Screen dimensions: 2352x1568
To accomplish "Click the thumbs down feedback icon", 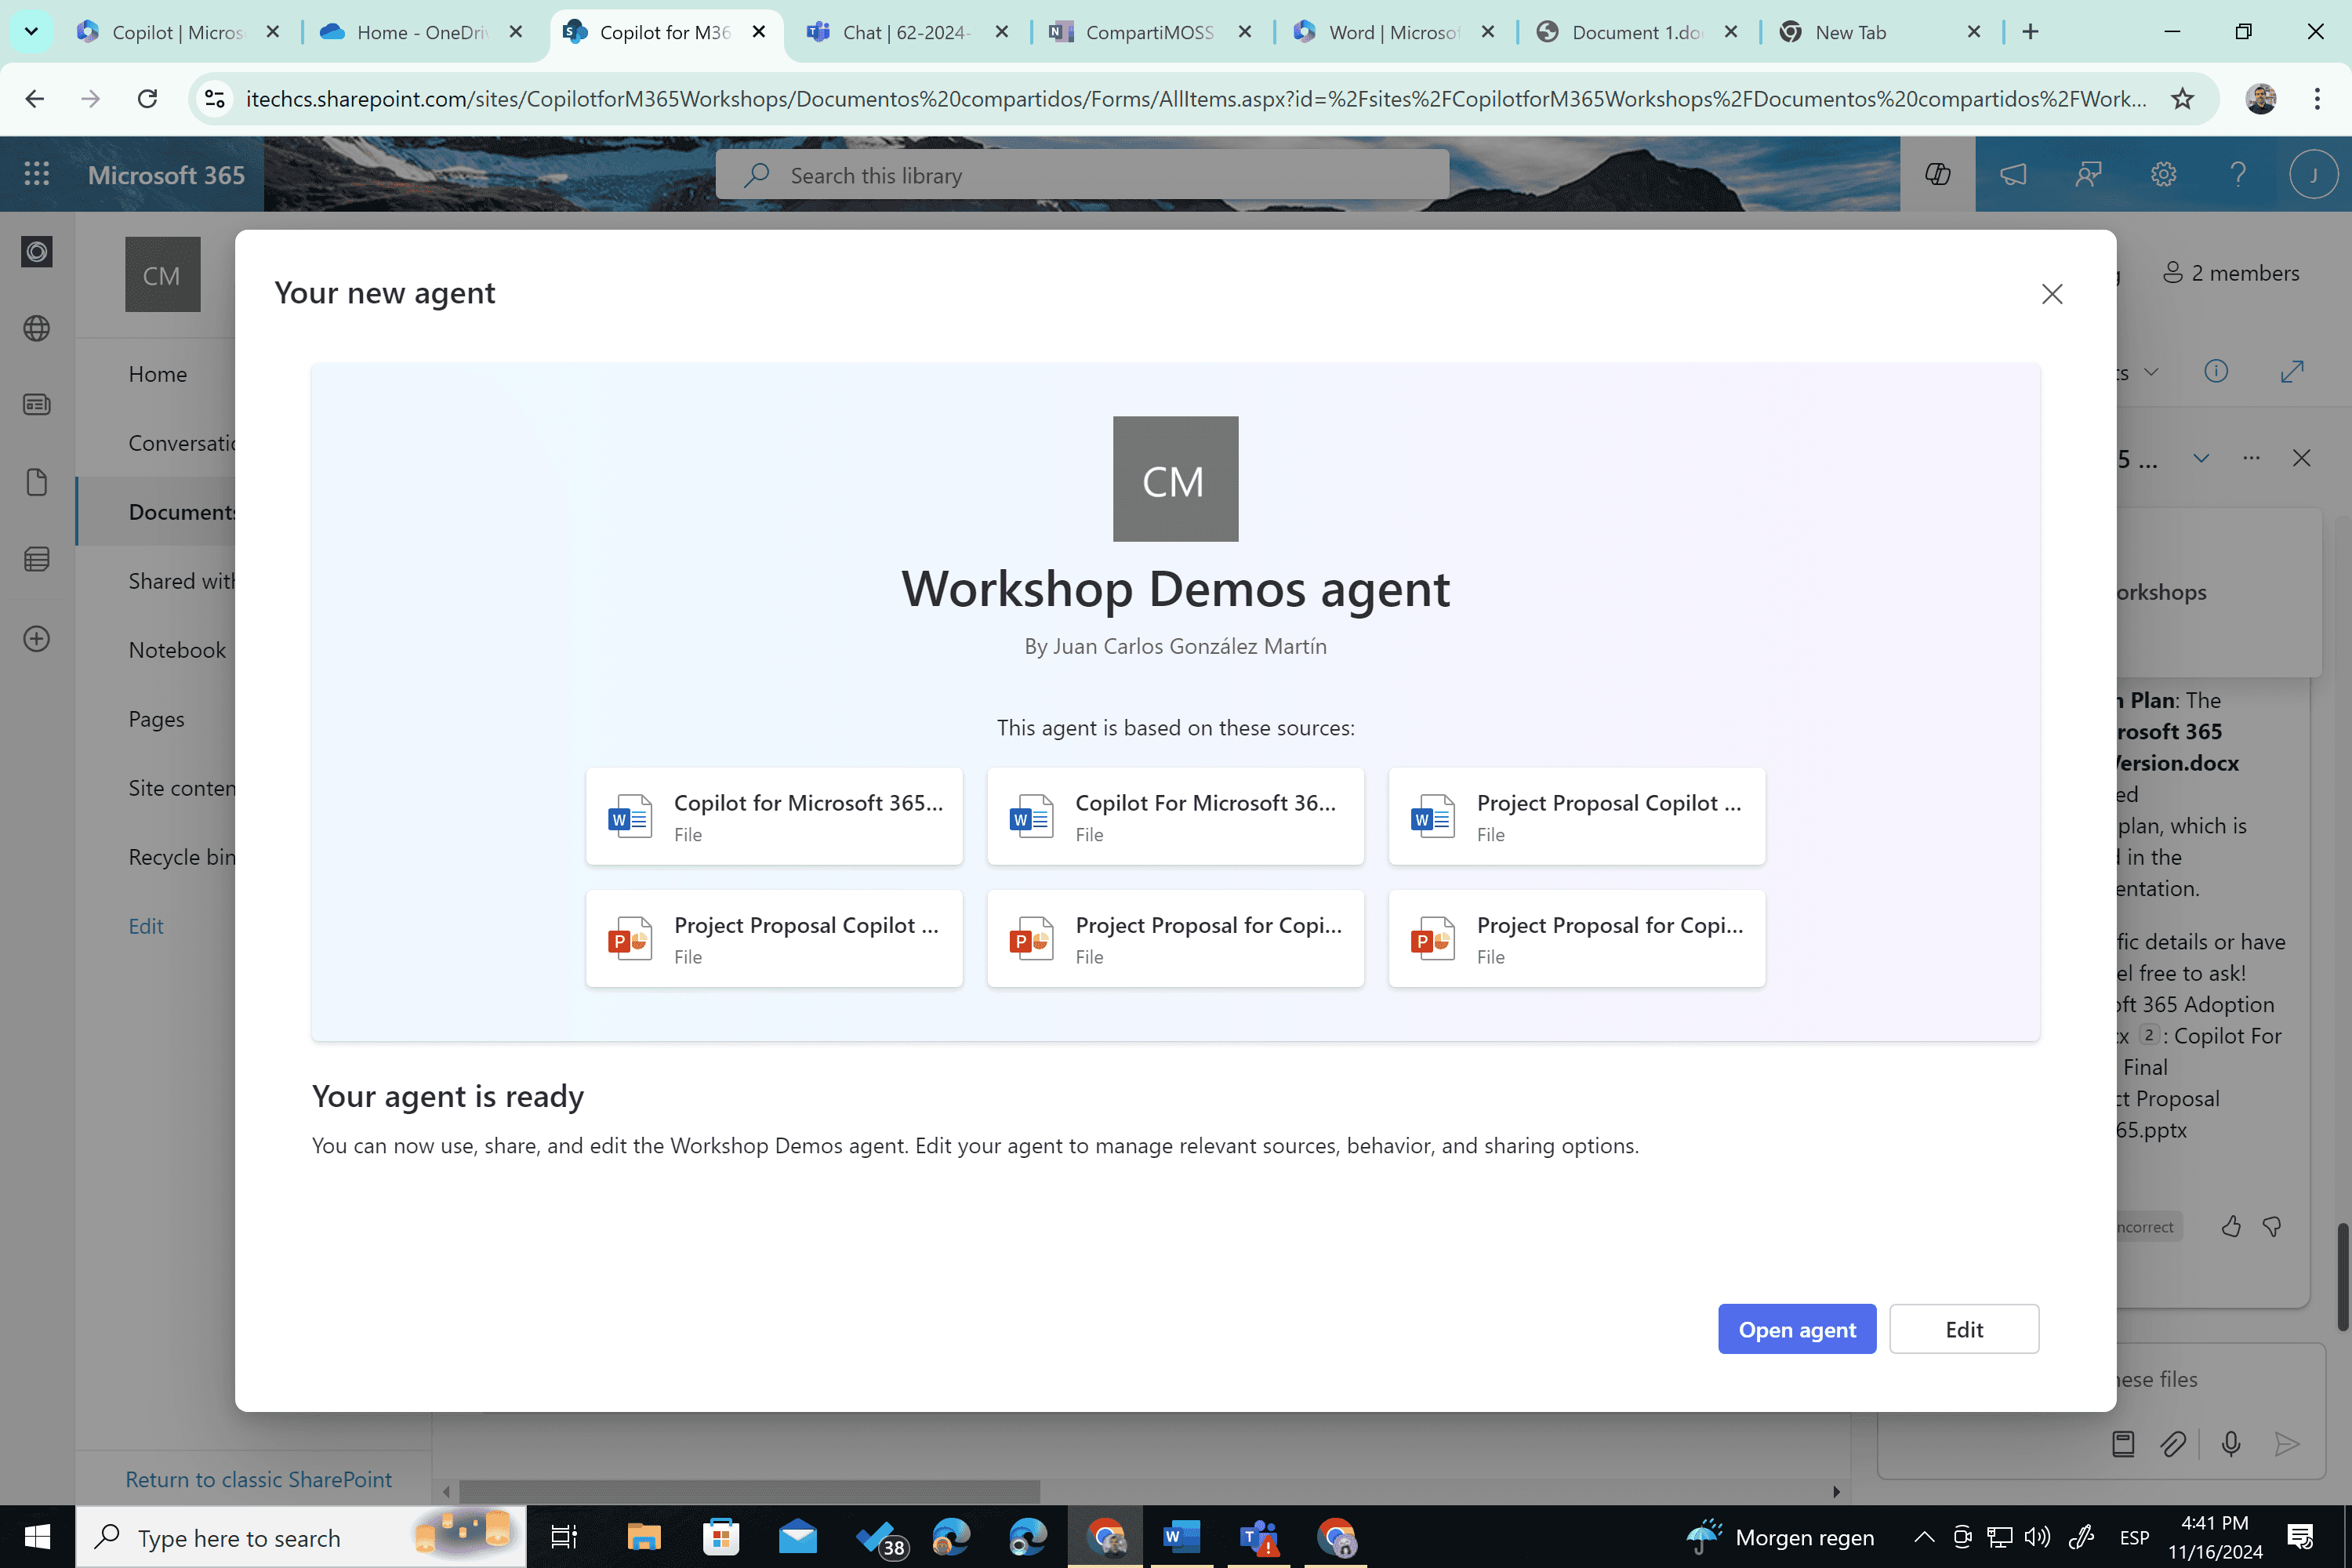I will click(2272, 1226).
